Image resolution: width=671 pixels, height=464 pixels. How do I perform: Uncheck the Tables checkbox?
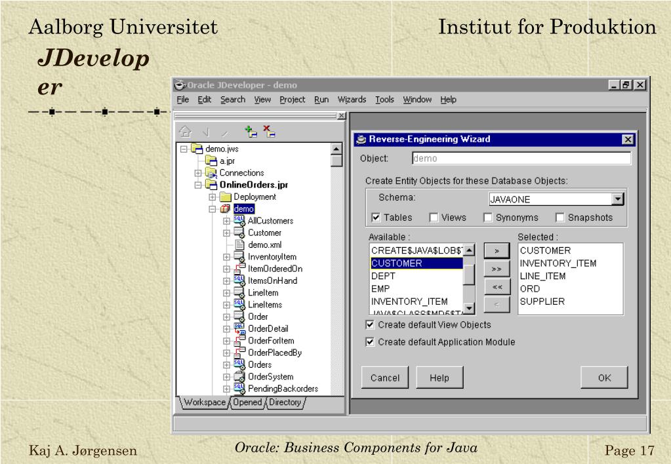pos(376,218)
